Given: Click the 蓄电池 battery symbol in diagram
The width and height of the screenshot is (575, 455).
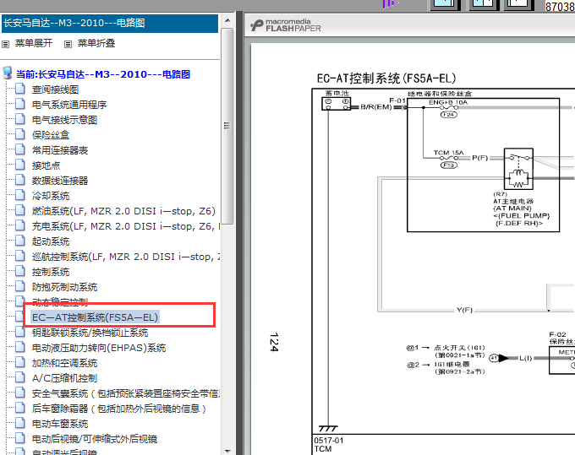Looking at the screenshot, I should pyautogui.click(x=337, y=104).
